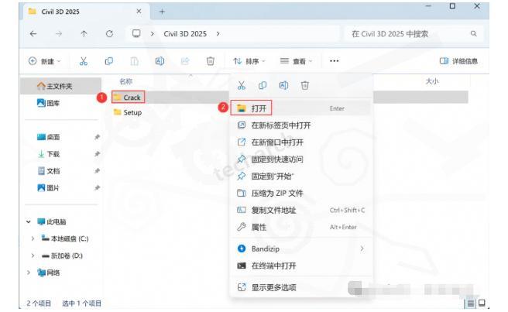Image resolution: width=508 pixels, height=312 pixels.
Task: Add a new tab with the plus button
Action: tap(162, 12)
